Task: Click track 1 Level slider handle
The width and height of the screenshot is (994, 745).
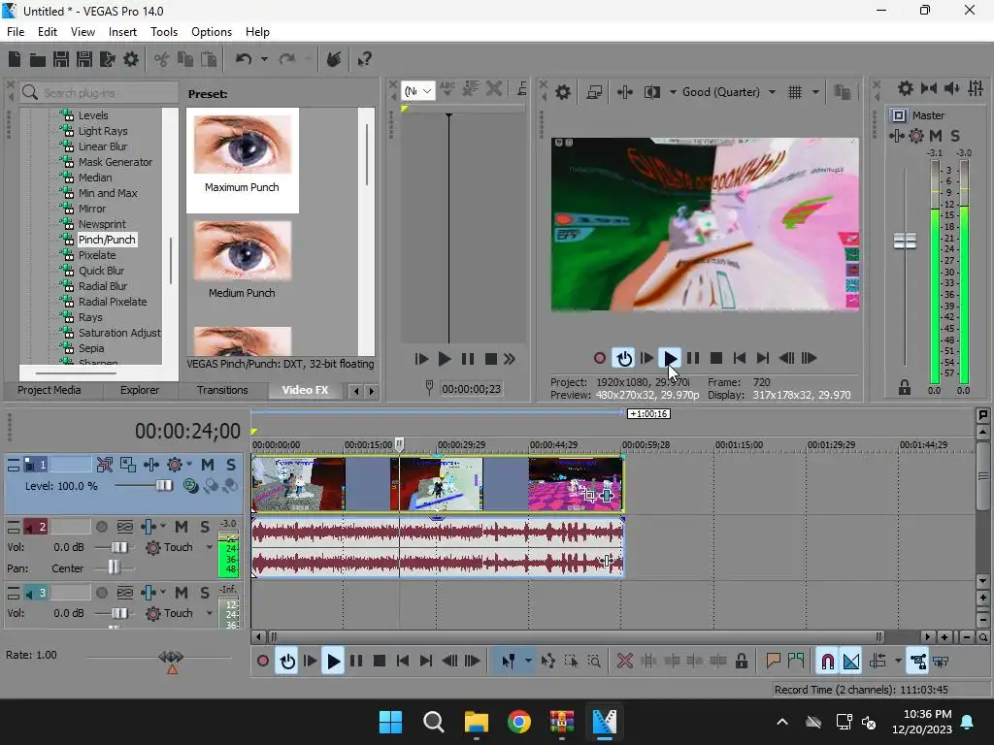Action: point(163,486)
